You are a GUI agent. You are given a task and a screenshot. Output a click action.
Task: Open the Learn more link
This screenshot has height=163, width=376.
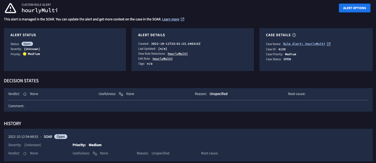(170, 19)
